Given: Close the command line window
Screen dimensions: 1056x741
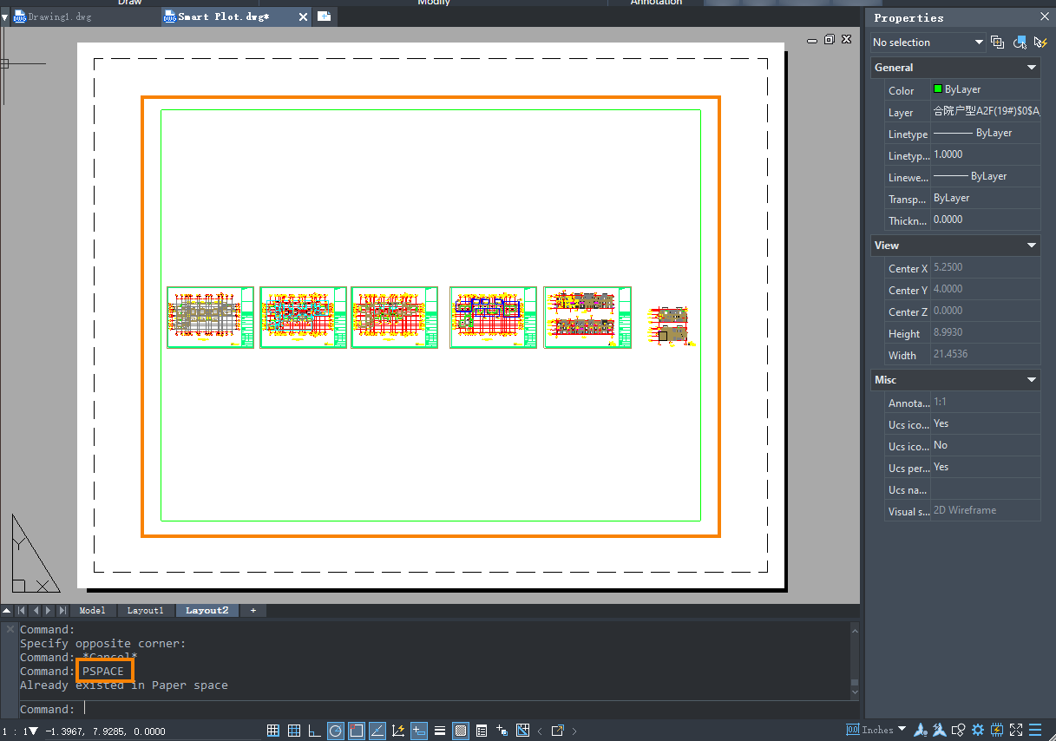Looking at the screenshot, I should tap(10, 628).
